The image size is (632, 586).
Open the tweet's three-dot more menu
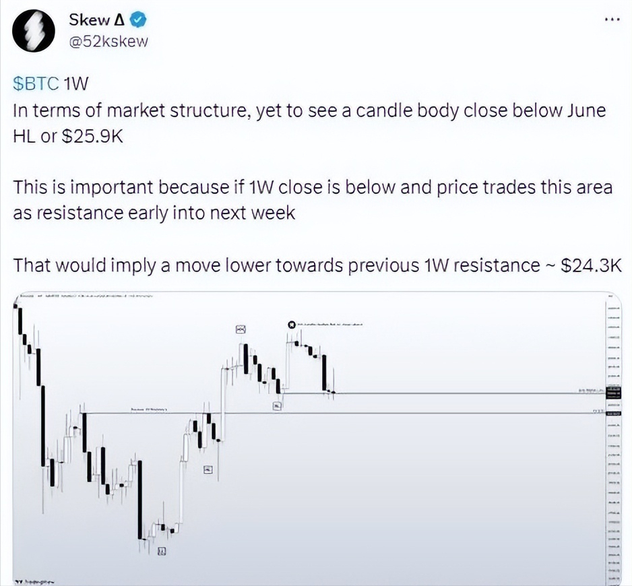(x=610, y=20)
